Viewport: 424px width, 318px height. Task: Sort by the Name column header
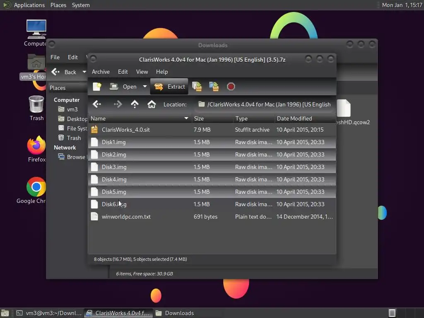tap(140, 118)
